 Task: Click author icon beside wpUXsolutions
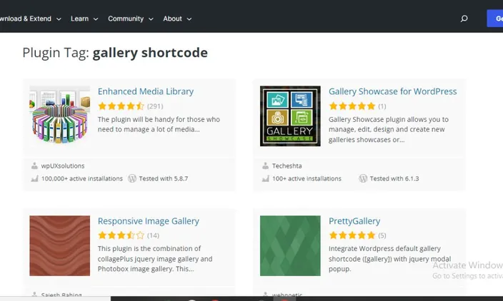coord(34,165)
